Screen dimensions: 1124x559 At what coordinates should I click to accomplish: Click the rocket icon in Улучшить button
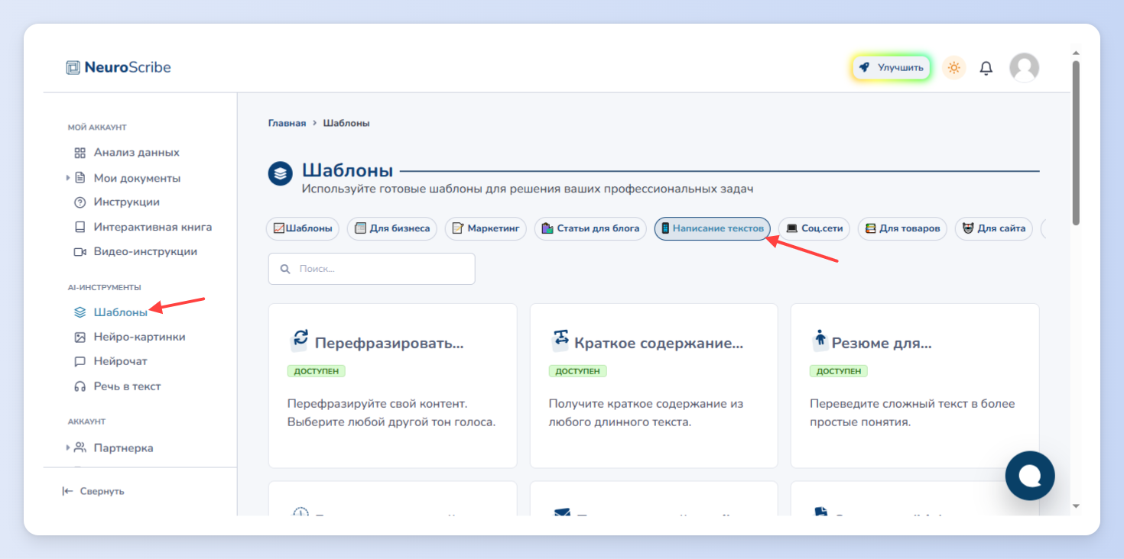864,67
